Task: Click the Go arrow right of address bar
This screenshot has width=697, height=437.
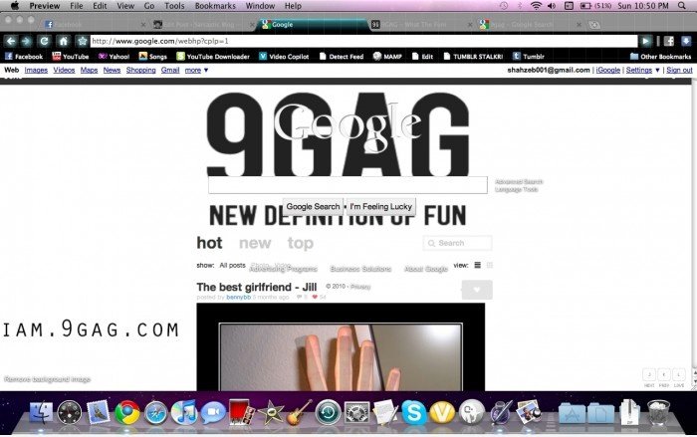Action: tap(645, 42)
